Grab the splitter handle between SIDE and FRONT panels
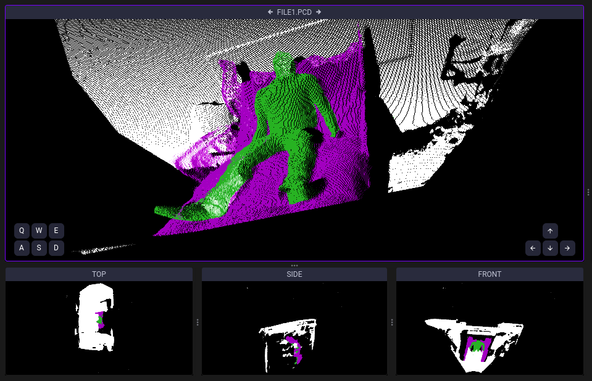Viewport: 592px width, 381px height. coord(392,322)
